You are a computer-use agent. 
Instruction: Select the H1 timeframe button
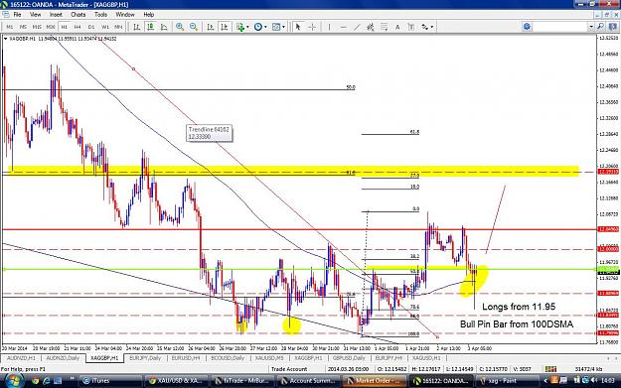tap(65, 27)
